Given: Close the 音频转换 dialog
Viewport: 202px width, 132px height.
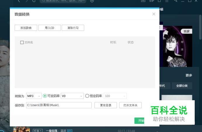Looking at the screenshot, I should pyautogui.click(x=154, y=14).
